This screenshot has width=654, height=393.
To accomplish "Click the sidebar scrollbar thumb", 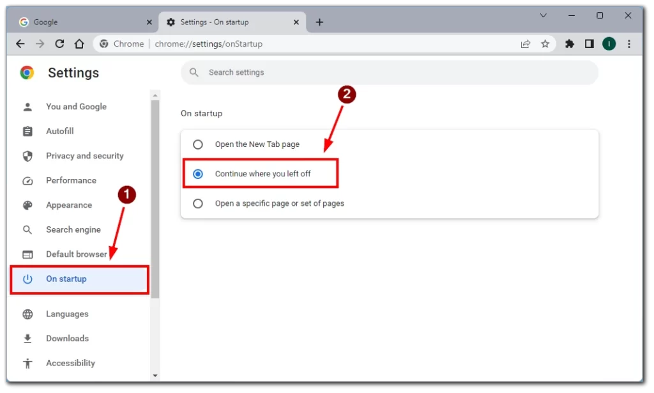I will tap(155, 199).
